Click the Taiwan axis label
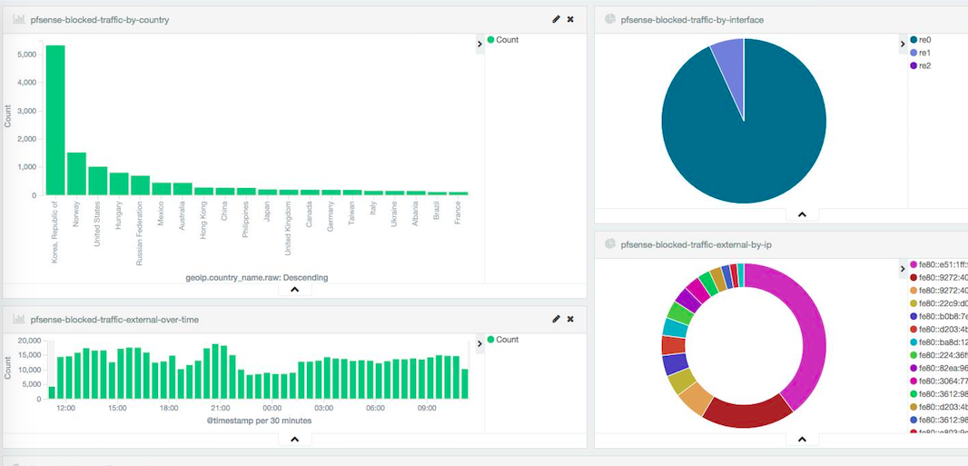Viewport: 968px width, 466px height. coord(352,212)
